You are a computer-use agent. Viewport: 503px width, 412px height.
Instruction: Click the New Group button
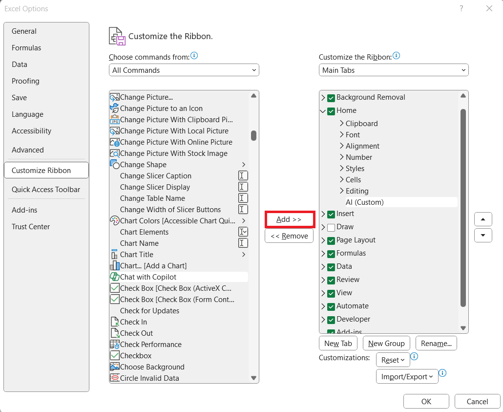[x=386, y=343]
